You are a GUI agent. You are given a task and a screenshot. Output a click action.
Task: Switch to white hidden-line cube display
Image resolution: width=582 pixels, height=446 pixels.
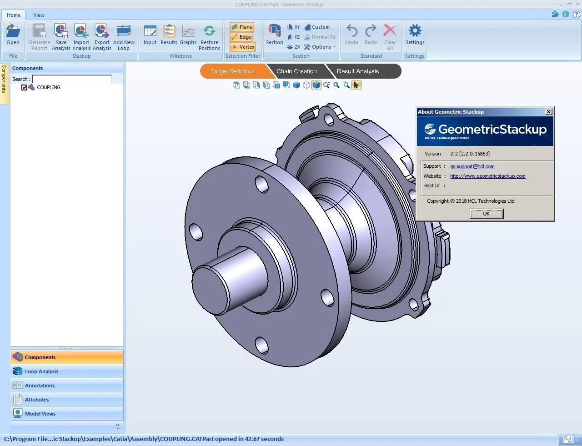click(x=306, y=85)
